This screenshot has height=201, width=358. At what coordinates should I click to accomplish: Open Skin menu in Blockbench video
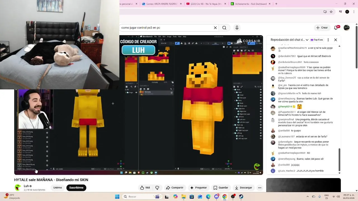pyautogui.click(x=164, y=37)
